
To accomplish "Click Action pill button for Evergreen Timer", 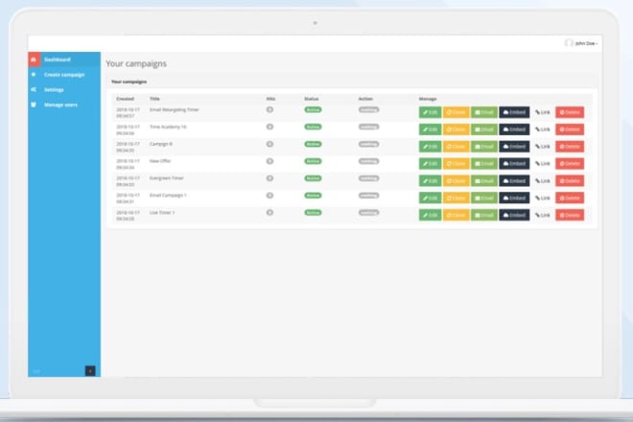I will pyautogui.click(x=368, y=178).
